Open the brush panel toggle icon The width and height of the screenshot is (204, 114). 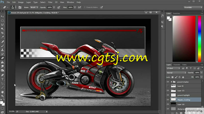click(x=20, y=7)
